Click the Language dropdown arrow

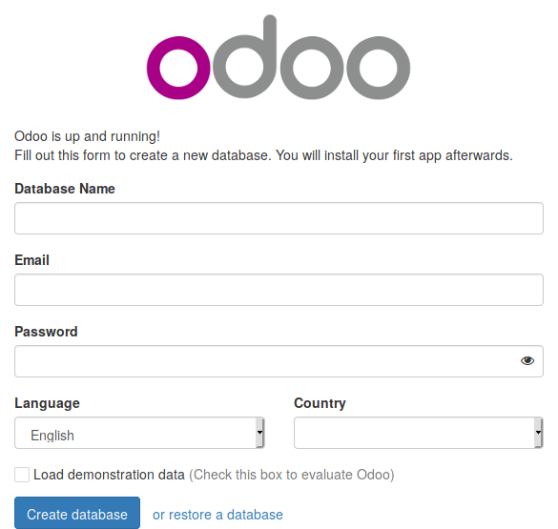259,433
